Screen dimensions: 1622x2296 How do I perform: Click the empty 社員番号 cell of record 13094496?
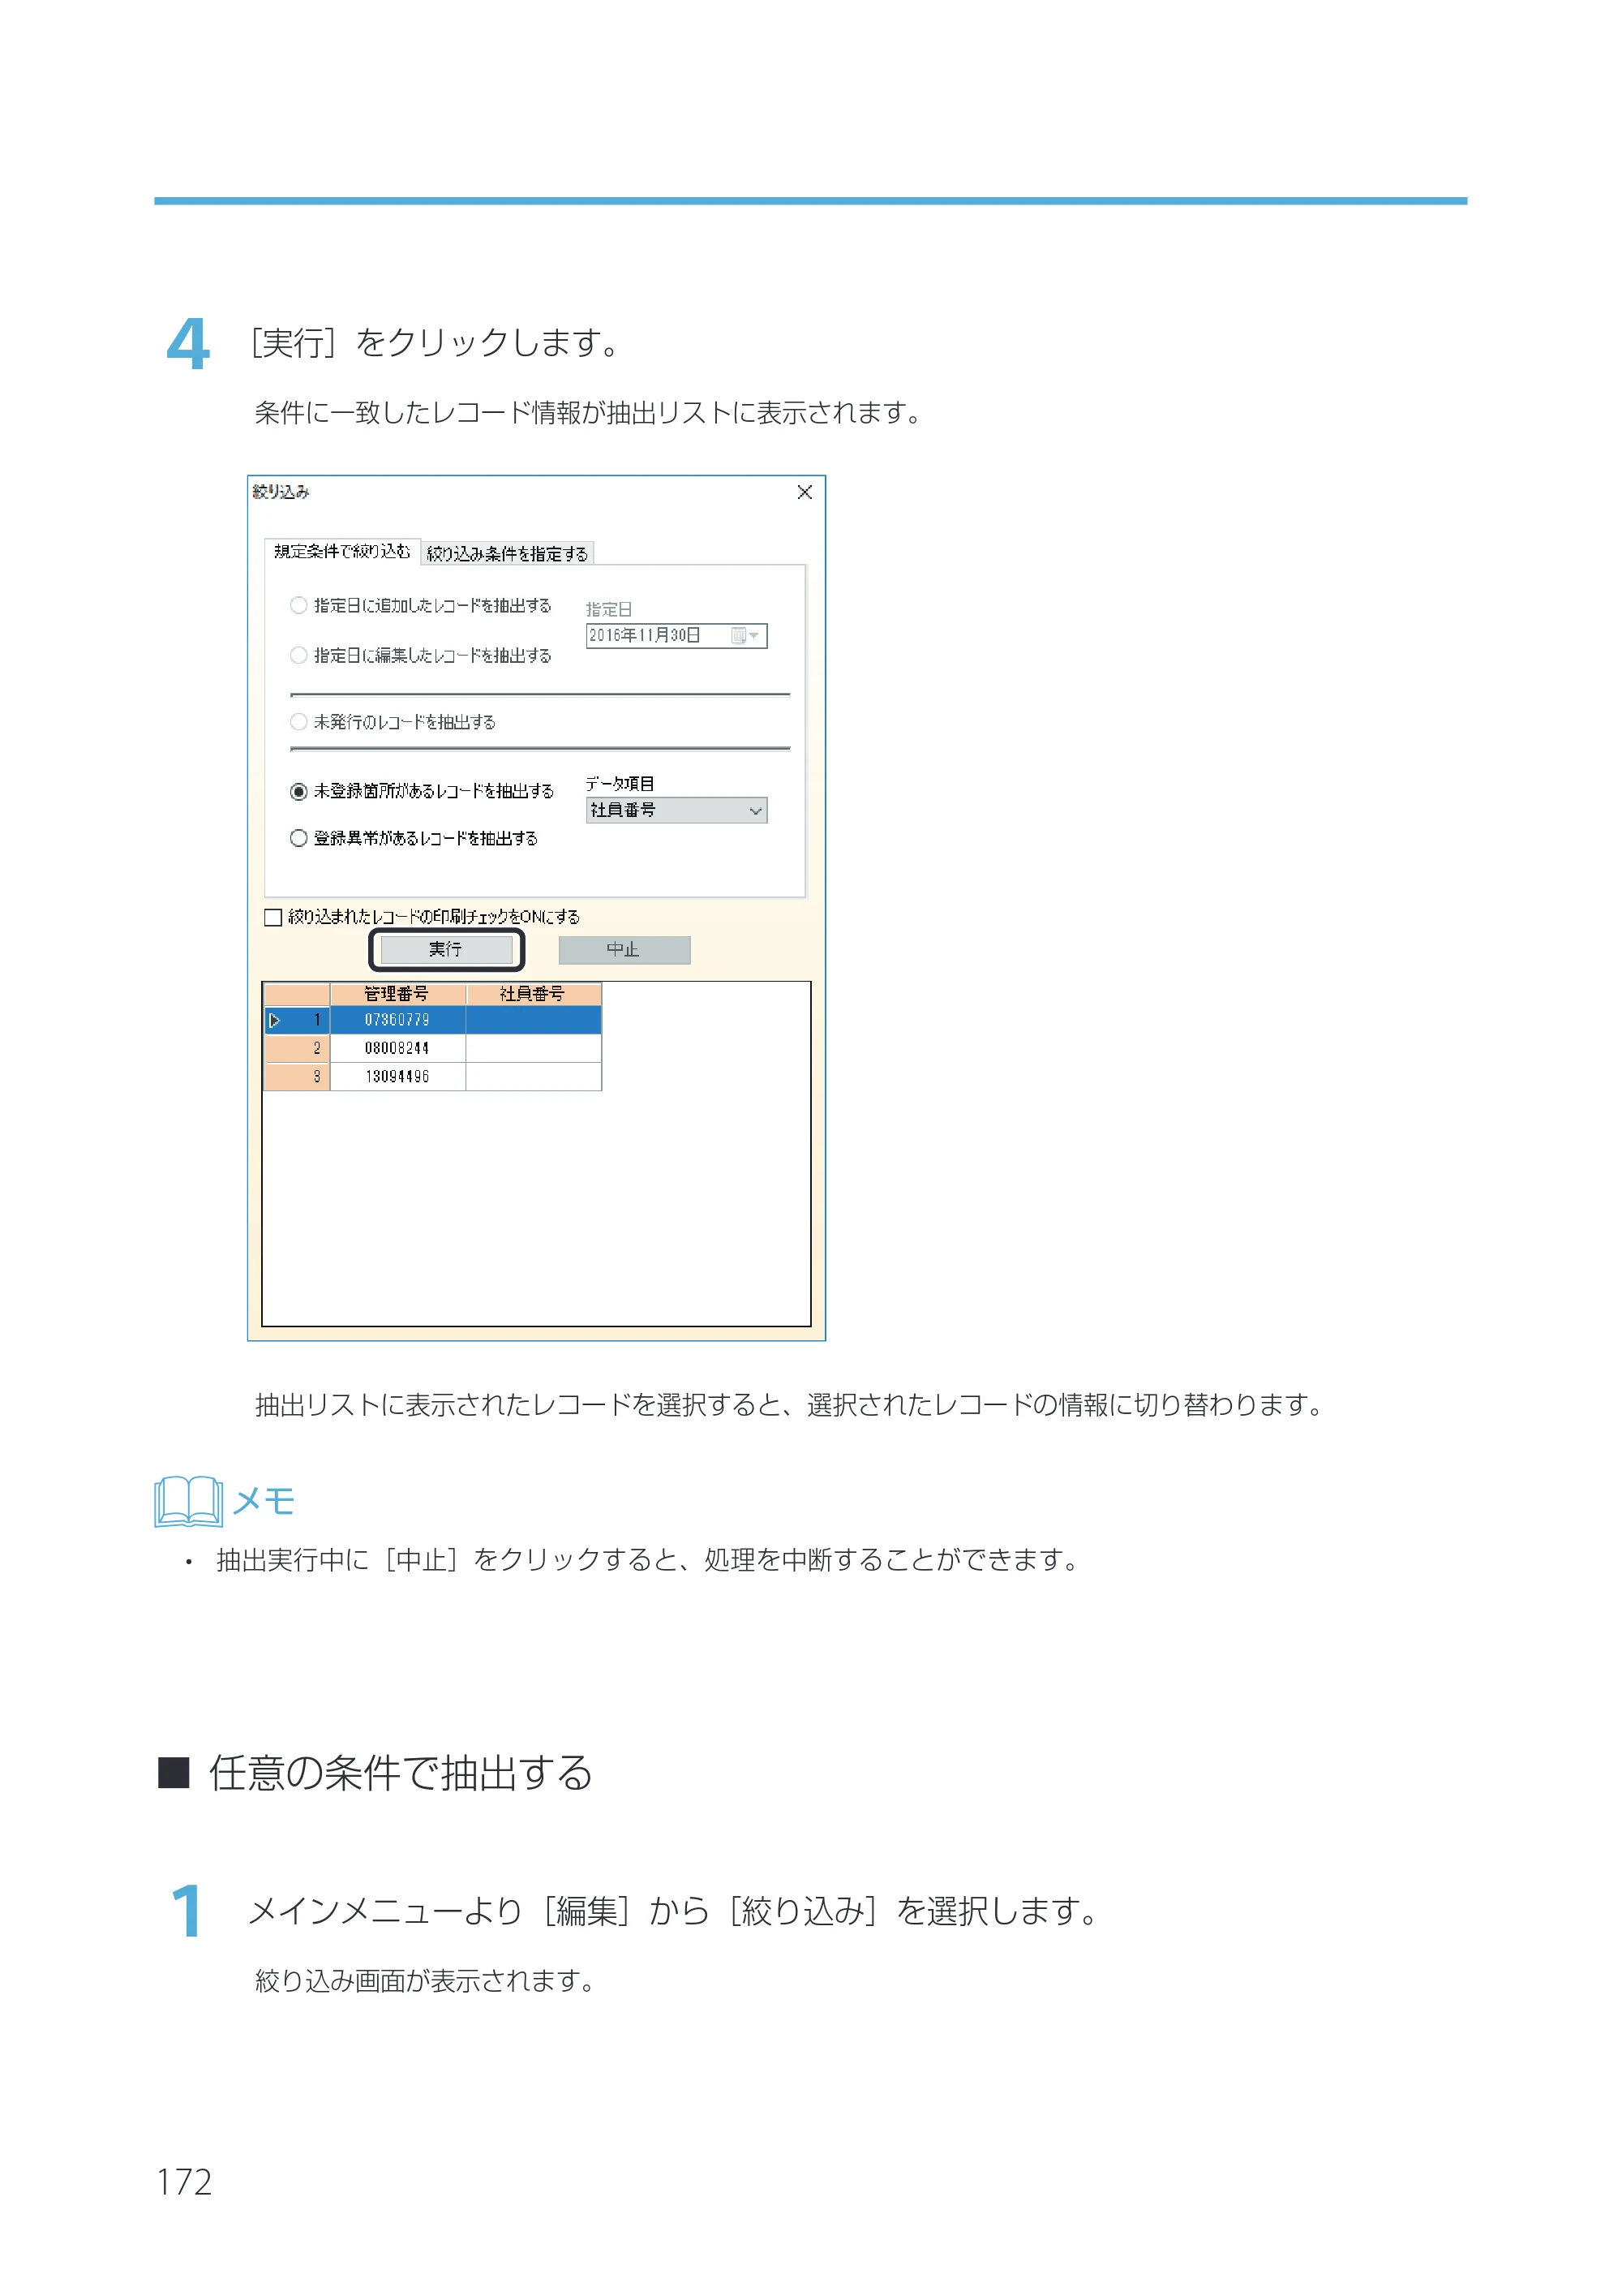[x=534, y=1077]
